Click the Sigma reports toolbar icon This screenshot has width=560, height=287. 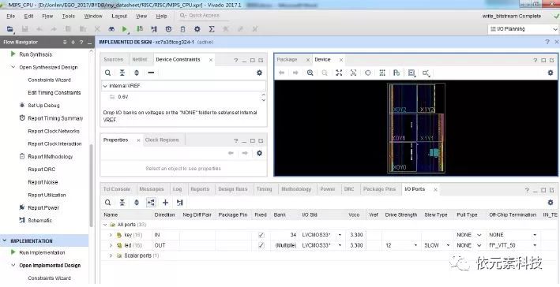[x=212, y=29]
